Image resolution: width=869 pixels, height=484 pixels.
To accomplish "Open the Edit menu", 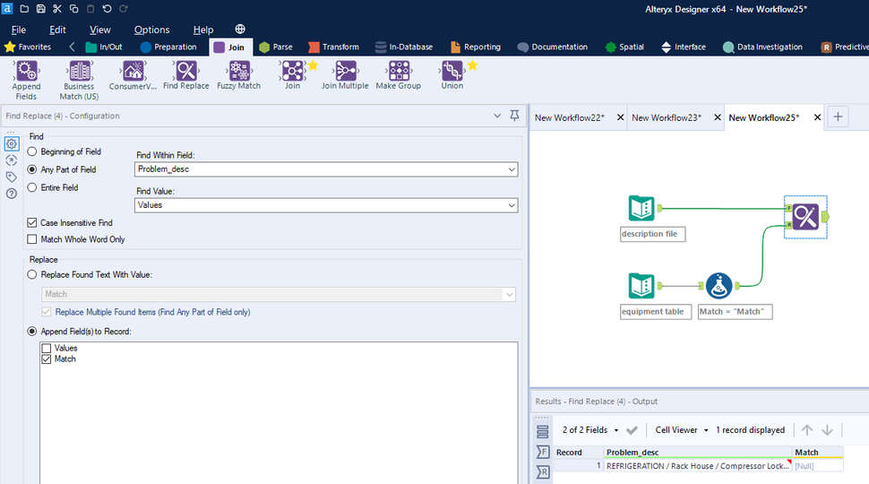I will [57, 30].
